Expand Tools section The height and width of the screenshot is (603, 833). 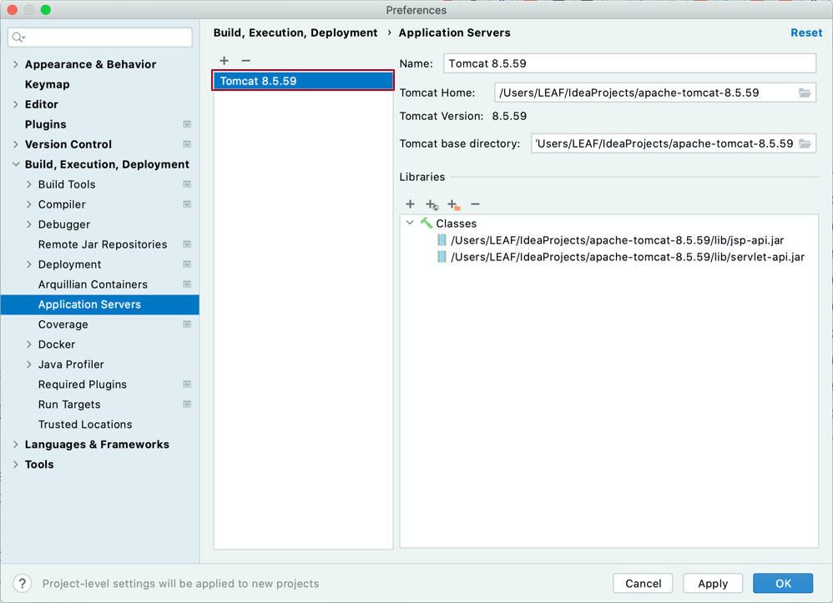point(15,465)
